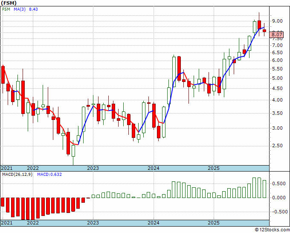
Task: Click 2022 on the MACD timeline
Action: coord(33,223)
